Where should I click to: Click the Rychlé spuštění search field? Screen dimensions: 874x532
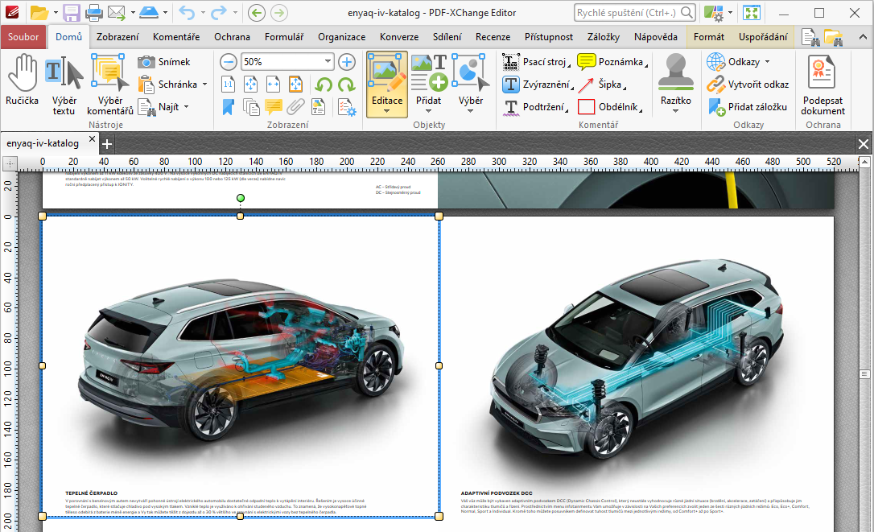pos(634,12)
